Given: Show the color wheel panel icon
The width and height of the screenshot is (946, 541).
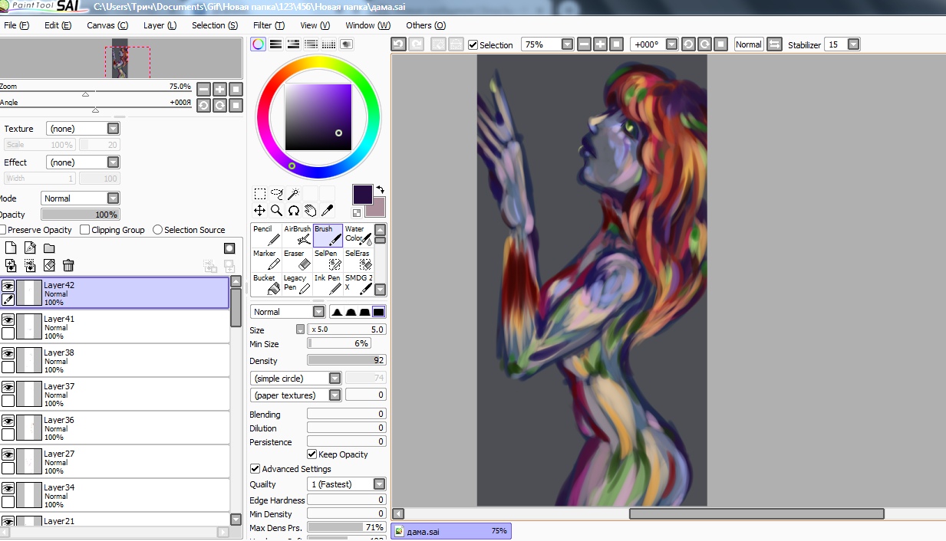Looking at the screenshot, I should click(x=259, y=44).
